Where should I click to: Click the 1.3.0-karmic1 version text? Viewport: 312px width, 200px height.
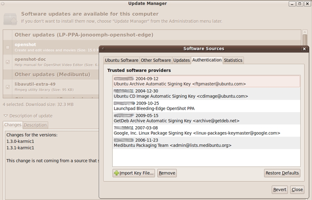[20, 141]
